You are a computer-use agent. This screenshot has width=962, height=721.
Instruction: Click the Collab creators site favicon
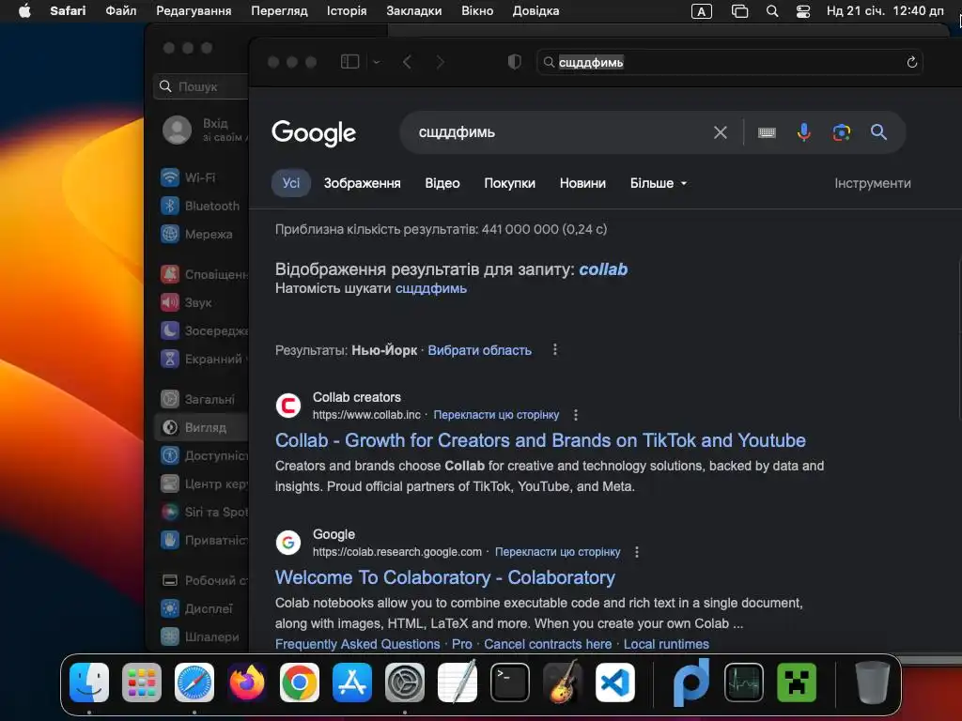click(x=287, y=406)
